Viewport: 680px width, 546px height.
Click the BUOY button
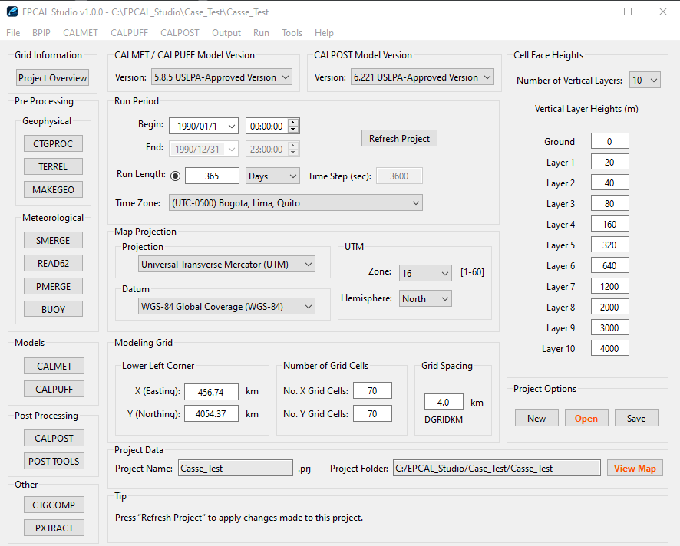tap(53, 309)
